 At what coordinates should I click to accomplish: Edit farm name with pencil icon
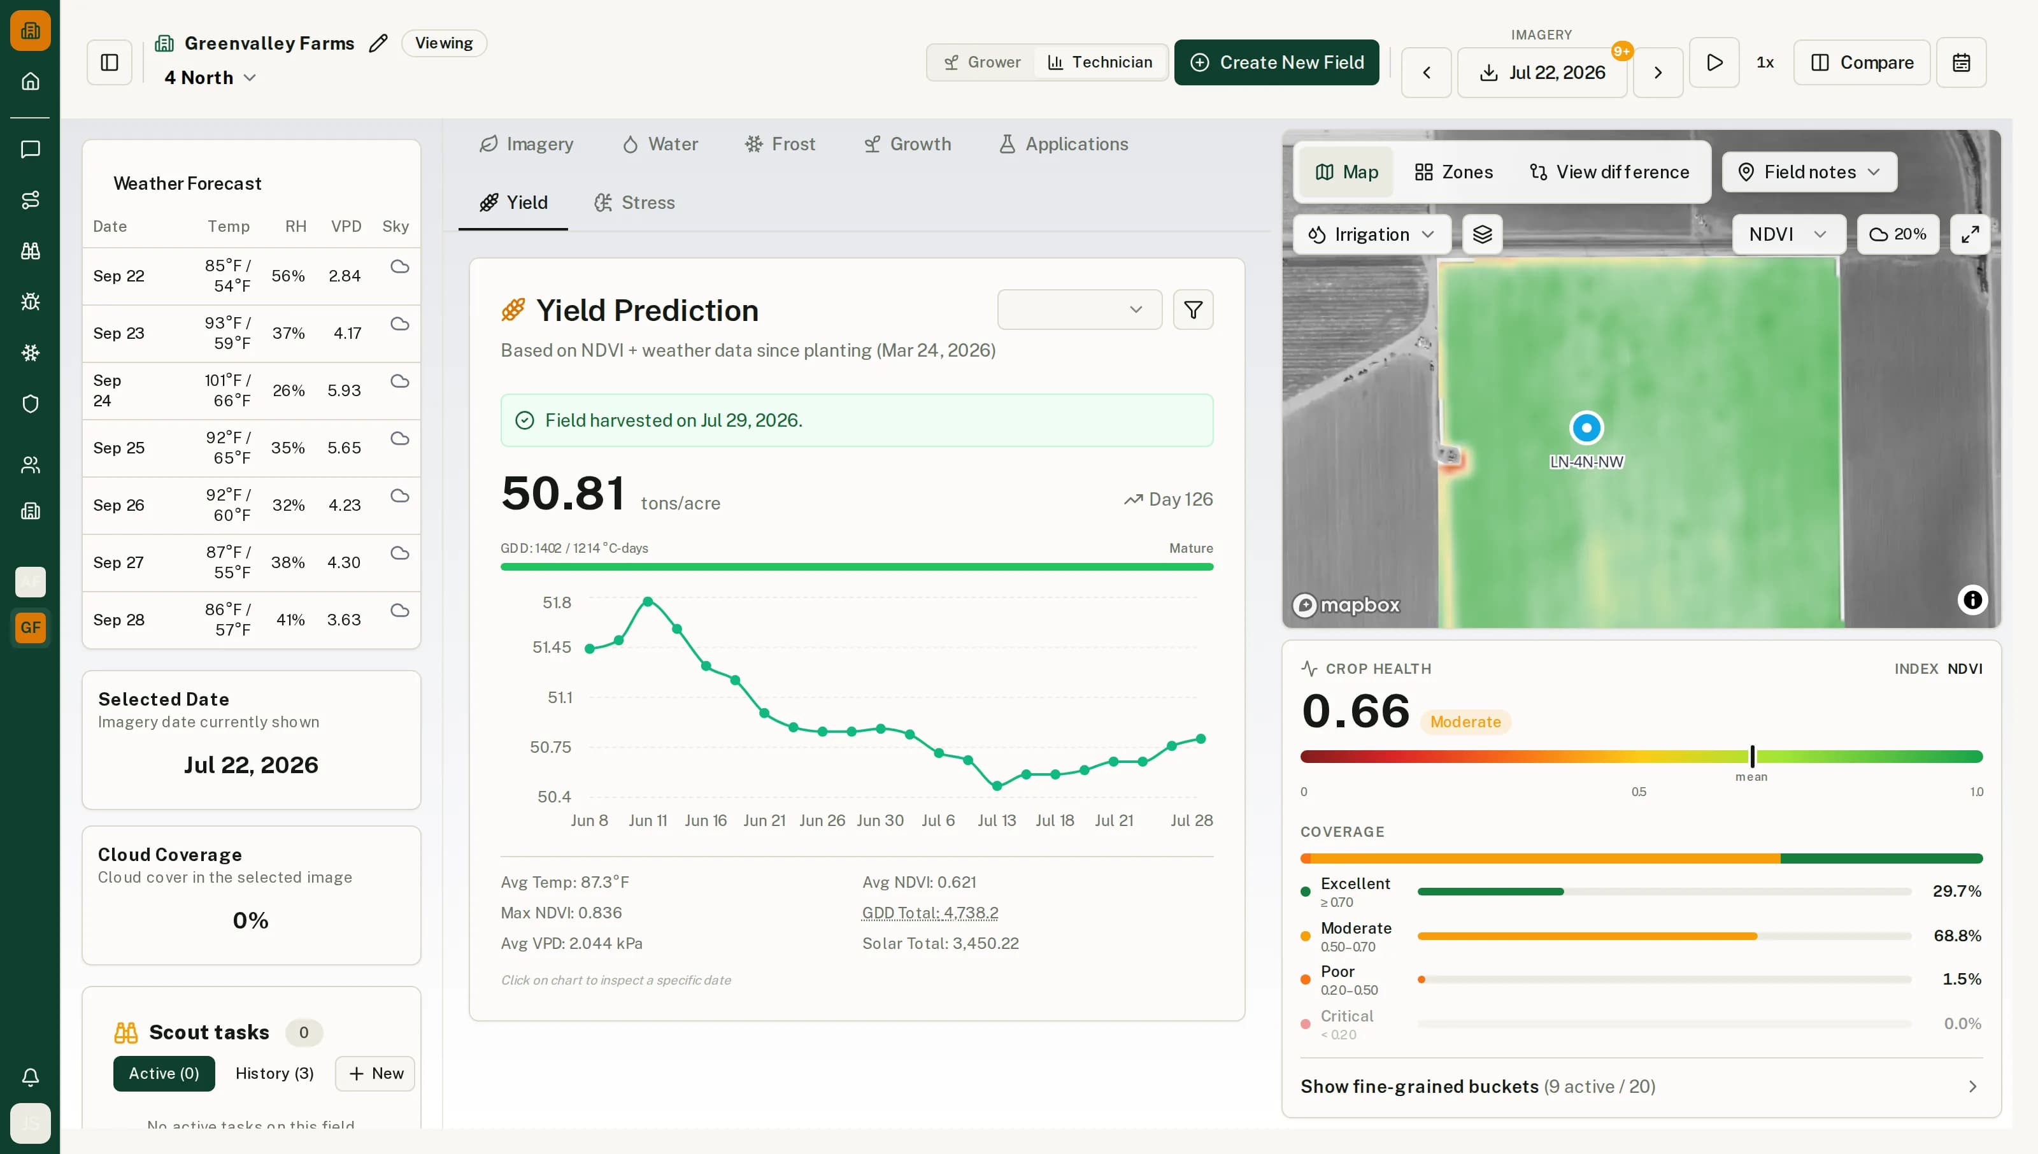(x=378, y=43)
